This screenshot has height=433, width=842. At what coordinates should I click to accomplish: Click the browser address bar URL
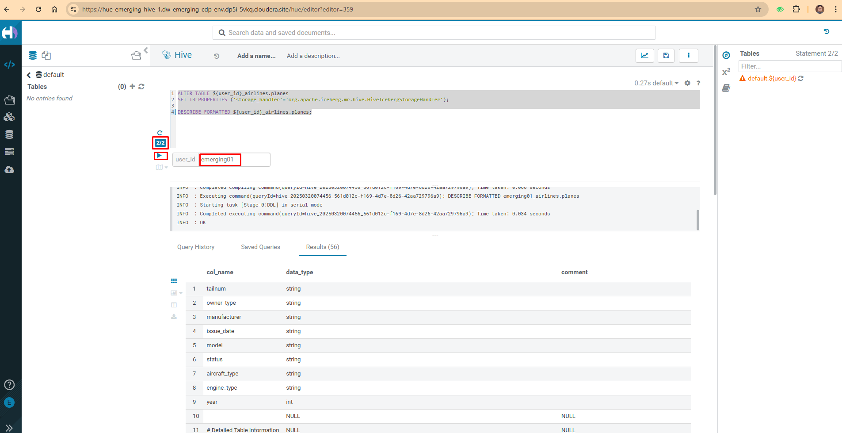tap(217, 9)
